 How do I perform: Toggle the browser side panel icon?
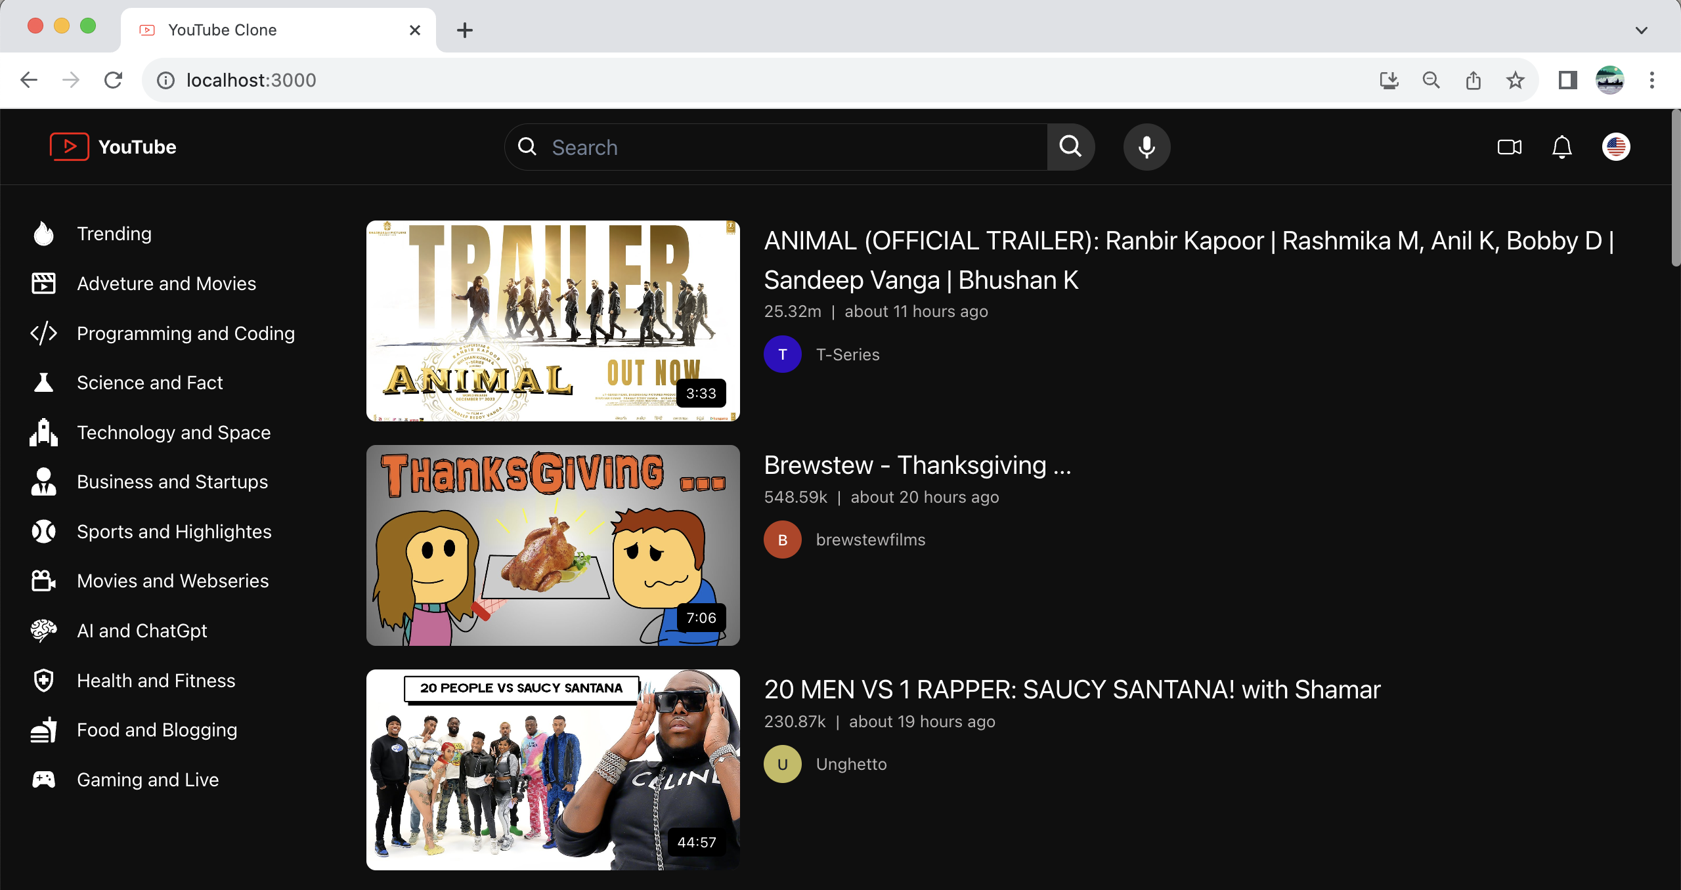[x=1568, y=80]
